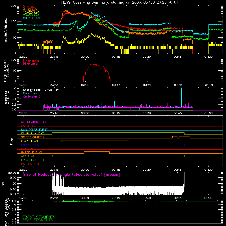
Task: Click the 00:15 tick under particle rates plot
Action: click(x=116, y=85)
